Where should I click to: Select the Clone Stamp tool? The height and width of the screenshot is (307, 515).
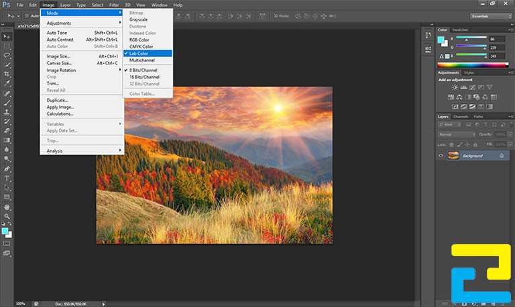(x=7, y=112)
